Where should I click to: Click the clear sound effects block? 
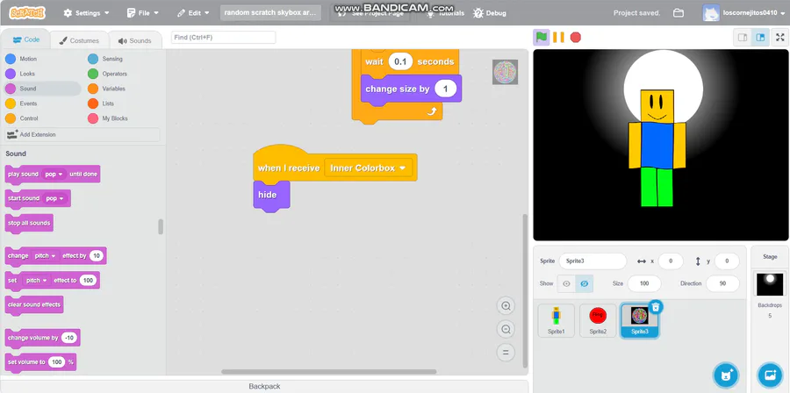[x=34, y=304]
